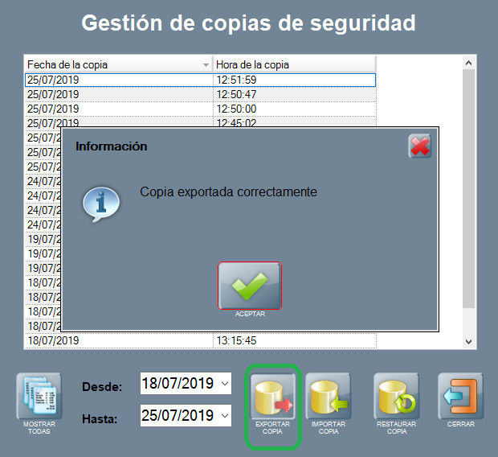The height and width of the screenshot is (457, 498).
Task: Click the Importar Copia database icon
Action: tap(328, 397)
